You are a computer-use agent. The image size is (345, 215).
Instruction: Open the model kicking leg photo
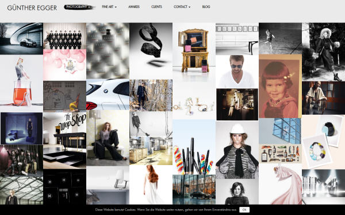click(x=151, y=124)
